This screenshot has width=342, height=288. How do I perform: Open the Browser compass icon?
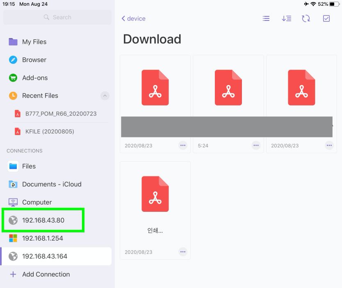[x=13, y=60]
